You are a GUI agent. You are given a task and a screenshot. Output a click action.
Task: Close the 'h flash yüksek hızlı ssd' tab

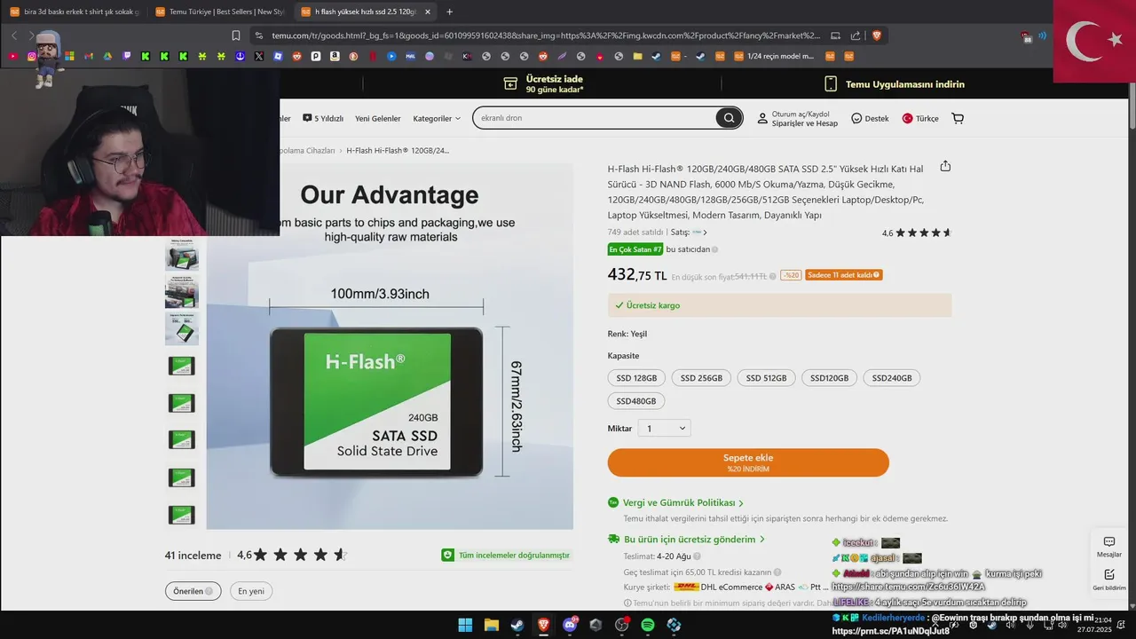[427, 12]
